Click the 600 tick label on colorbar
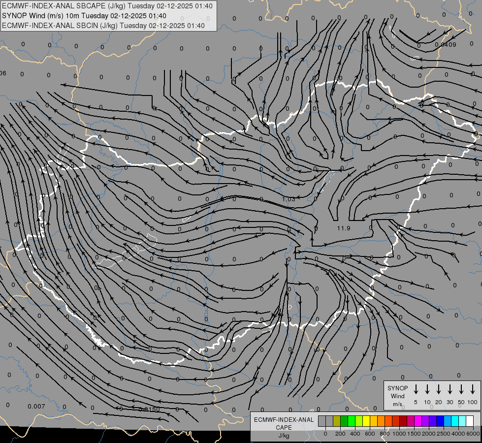Screen dimensions: 482x443 coord(370,434)
